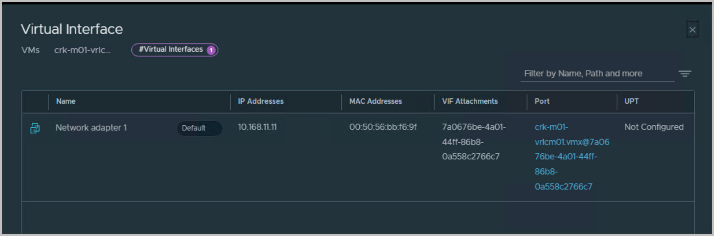
Task: Click the MAC Addresses column header
Action: pos(375,101)
